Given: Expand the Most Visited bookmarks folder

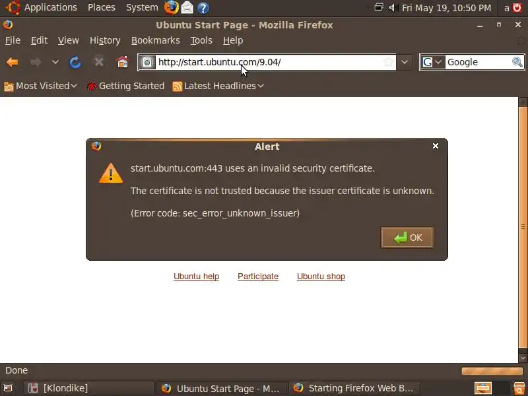Looking at the screenshot, I should pyautogui.click(x=40, y=86).
